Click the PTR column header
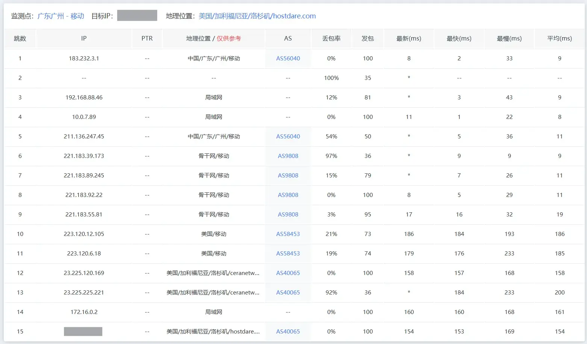 click(147, 38)
